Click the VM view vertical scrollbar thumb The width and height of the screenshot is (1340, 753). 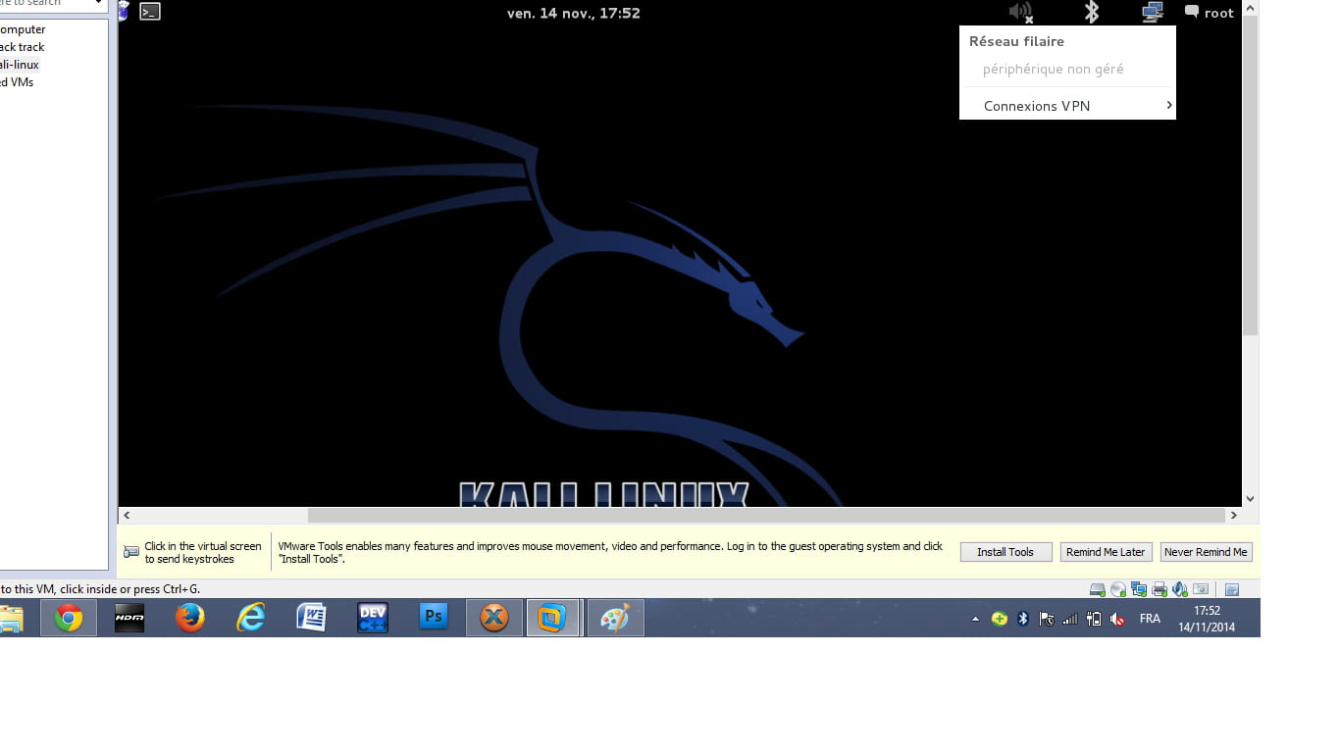pos(1250,175)
